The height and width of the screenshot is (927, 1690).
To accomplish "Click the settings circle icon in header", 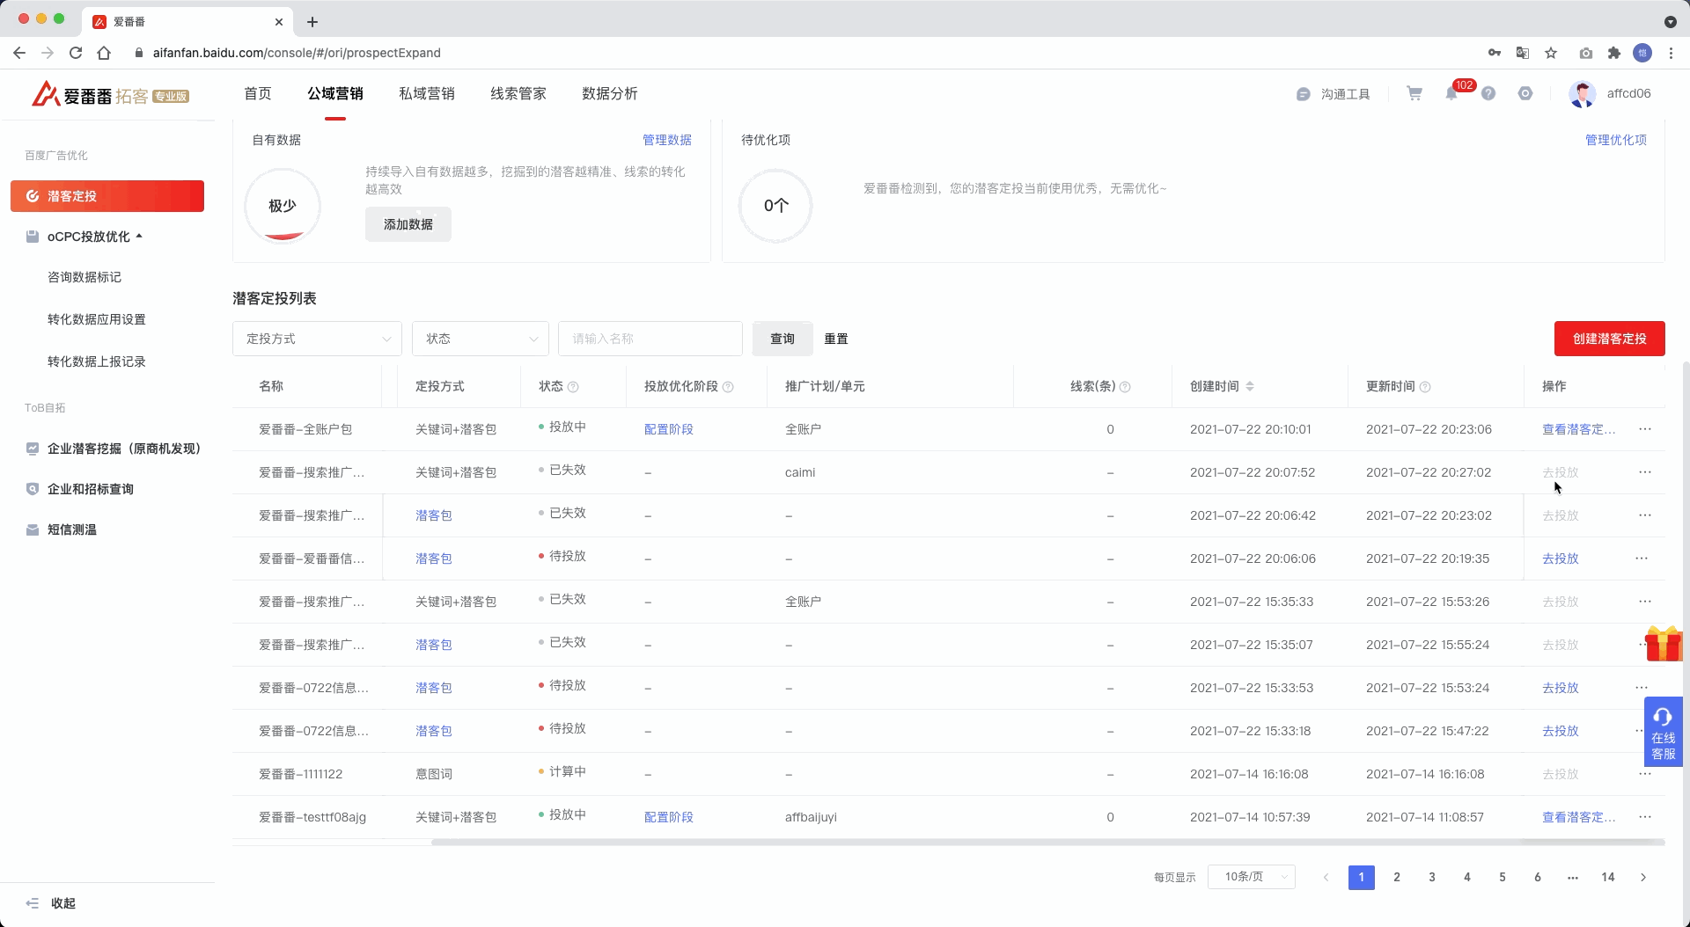I will [1525, 93].
